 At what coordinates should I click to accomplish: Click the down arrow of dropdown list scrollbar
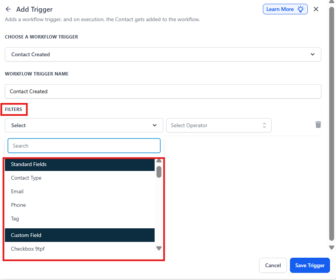pos(159,248)
